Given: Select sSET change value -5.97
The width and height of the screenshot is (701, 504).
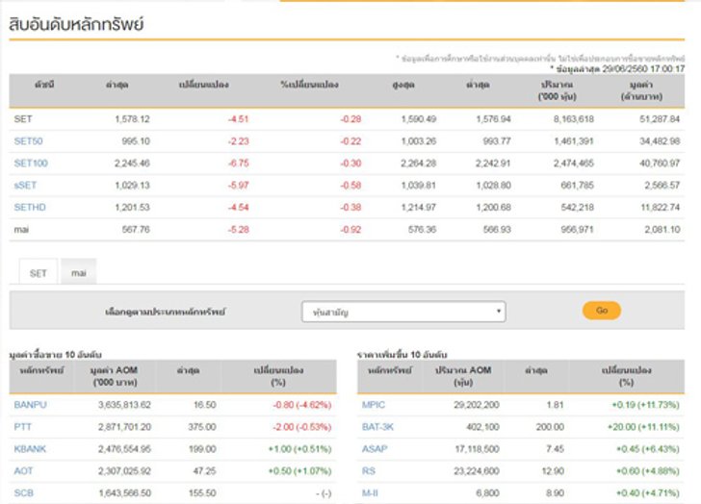Looking at the screenshot, I should (238, 186).
